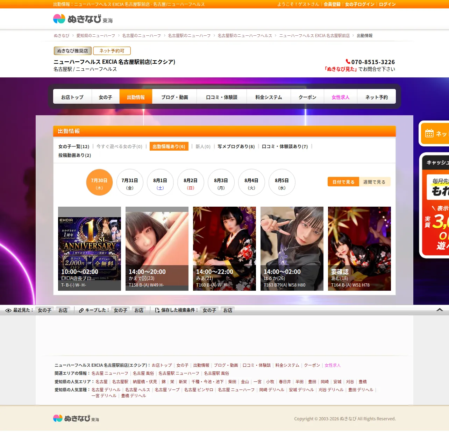The width and height of the screenshot is (449, 441).
Task: Select the 出勤情報 tab
Action: click(136, 97)
